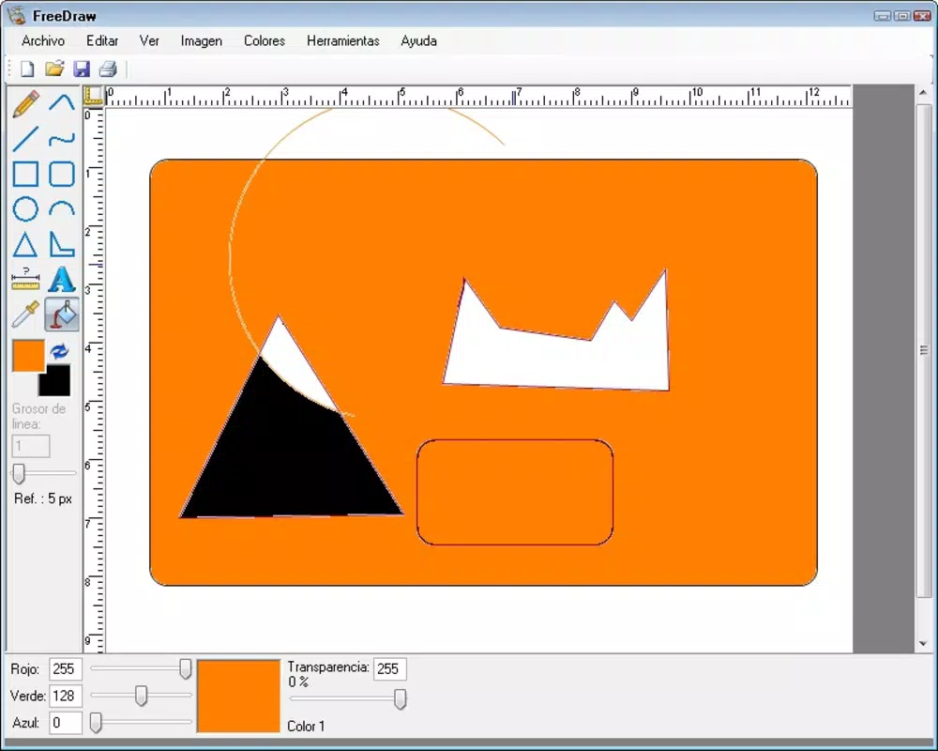
Task: Click the black background color swatch
Action: click(x=58, y=385)
